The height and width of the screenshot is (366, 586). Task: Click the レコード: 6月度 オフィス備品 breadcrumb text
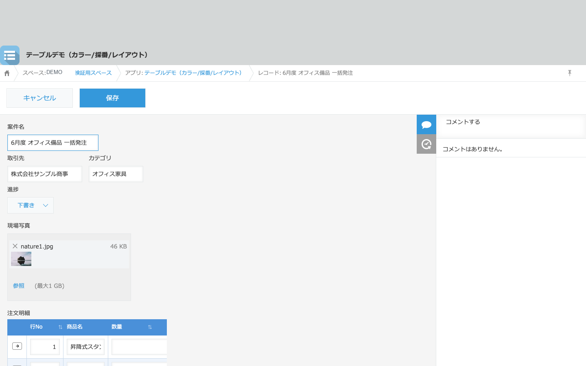click(305, 73)
